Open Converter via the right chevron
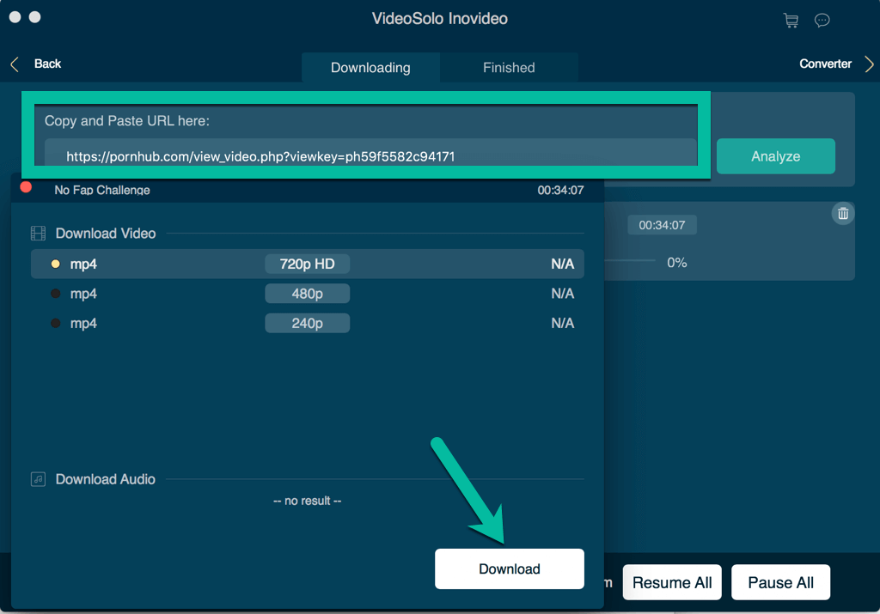 click(x=869, y=64)
